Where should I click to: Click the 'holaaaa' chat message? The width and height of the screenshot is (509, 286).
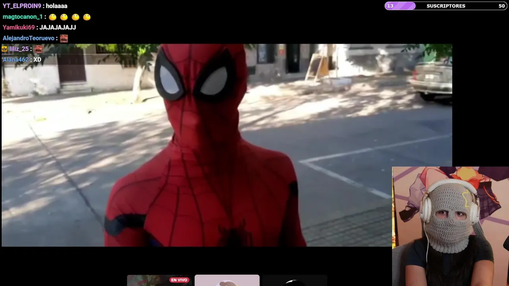pyautogui.click(x=56, y=6)
